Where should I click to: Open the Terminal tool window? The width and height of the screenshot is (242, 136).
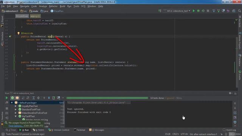tap(79, 130)
